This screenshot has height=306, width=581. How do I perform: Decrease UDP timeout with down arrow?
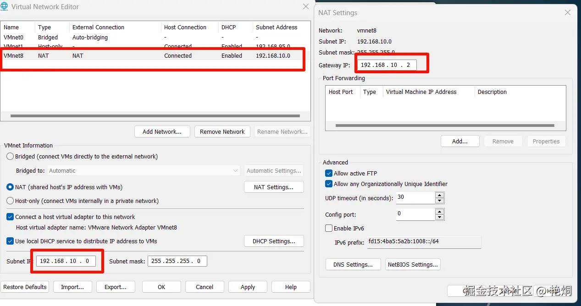click(x=439, y=201)
